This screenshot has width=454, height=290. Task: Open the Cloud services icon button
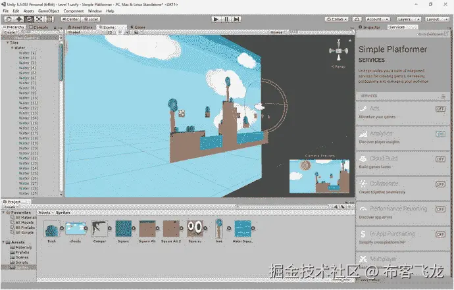pyautogui.click(x=357, y=19)
